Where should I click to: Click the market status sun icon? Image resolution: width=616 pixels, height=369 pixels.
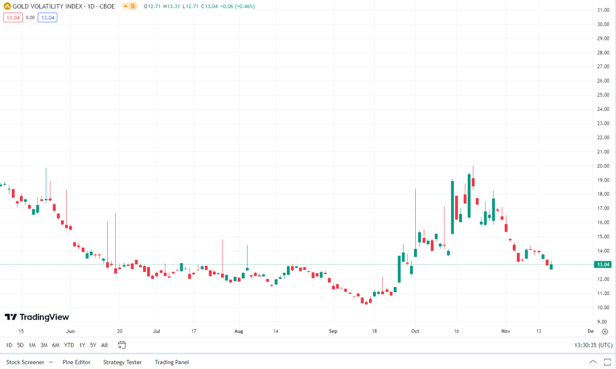point(125,6)
